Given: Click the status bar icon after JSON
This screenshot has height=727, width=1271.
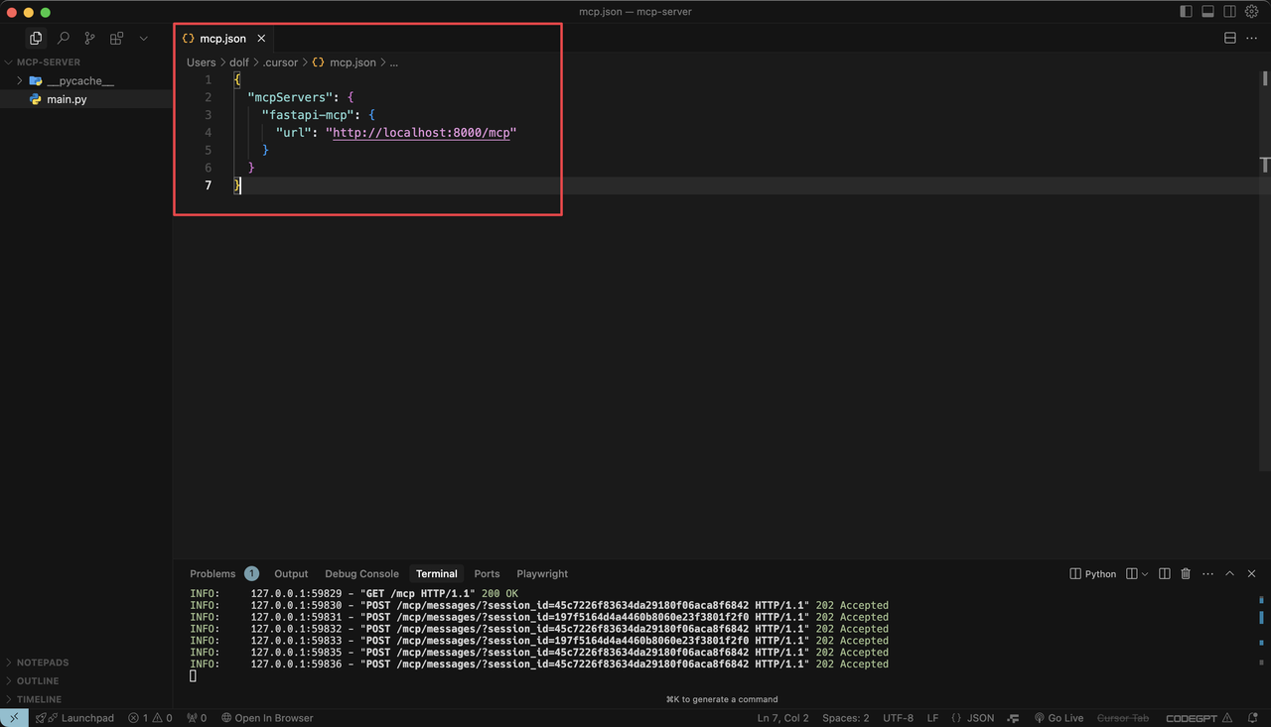Looking at the screenshot, I should pyautogui.click(x=1013, y=717).
